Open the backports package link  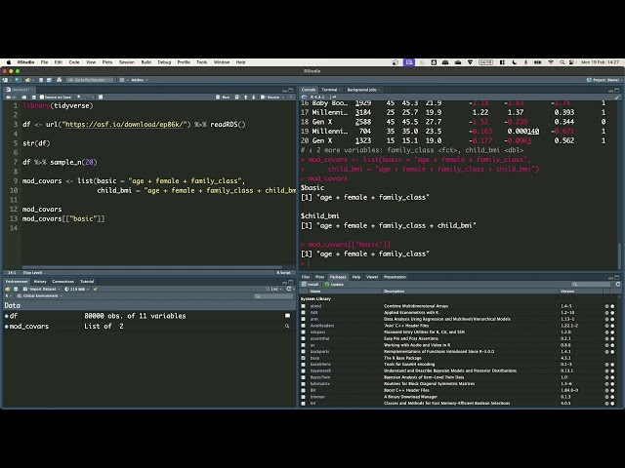click(319, 351)
